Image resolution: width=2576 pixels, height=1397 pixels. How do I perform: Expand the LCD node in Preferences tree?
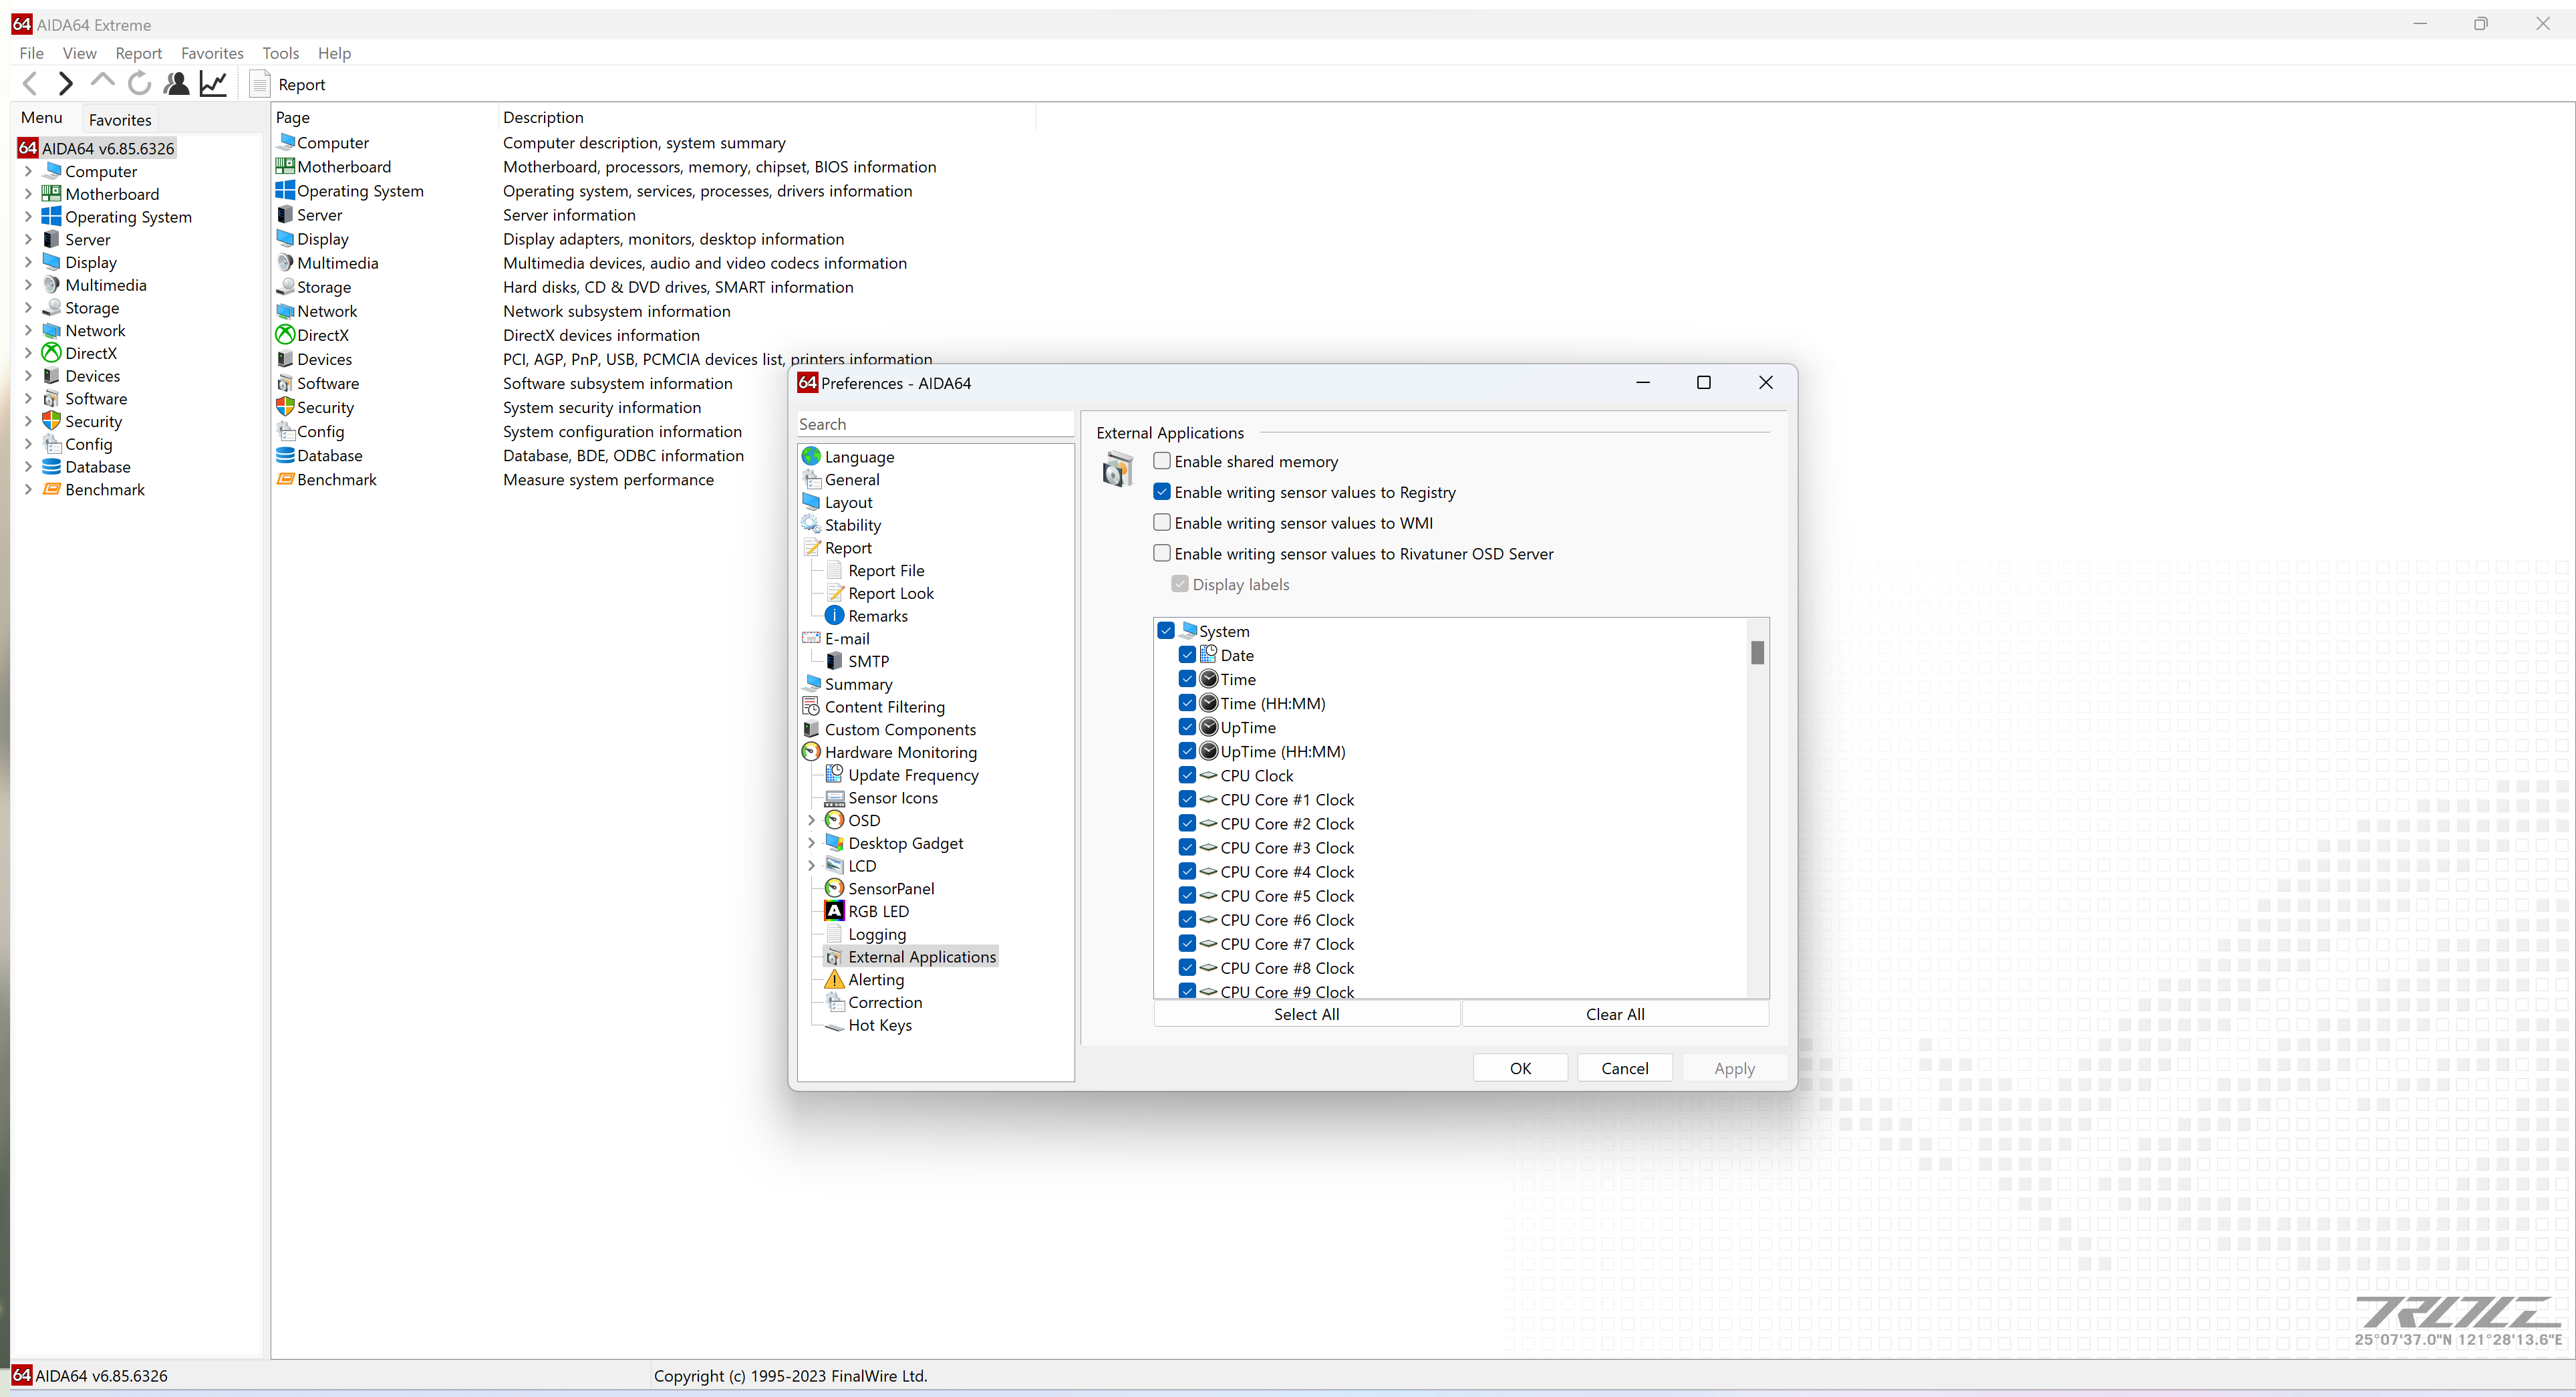tap(811, 866)
